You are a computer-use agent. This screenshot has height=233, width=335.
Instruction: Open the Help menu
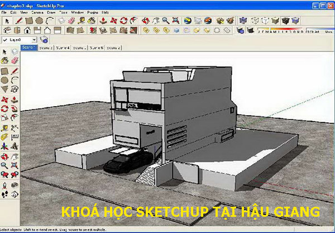(105, 12)
